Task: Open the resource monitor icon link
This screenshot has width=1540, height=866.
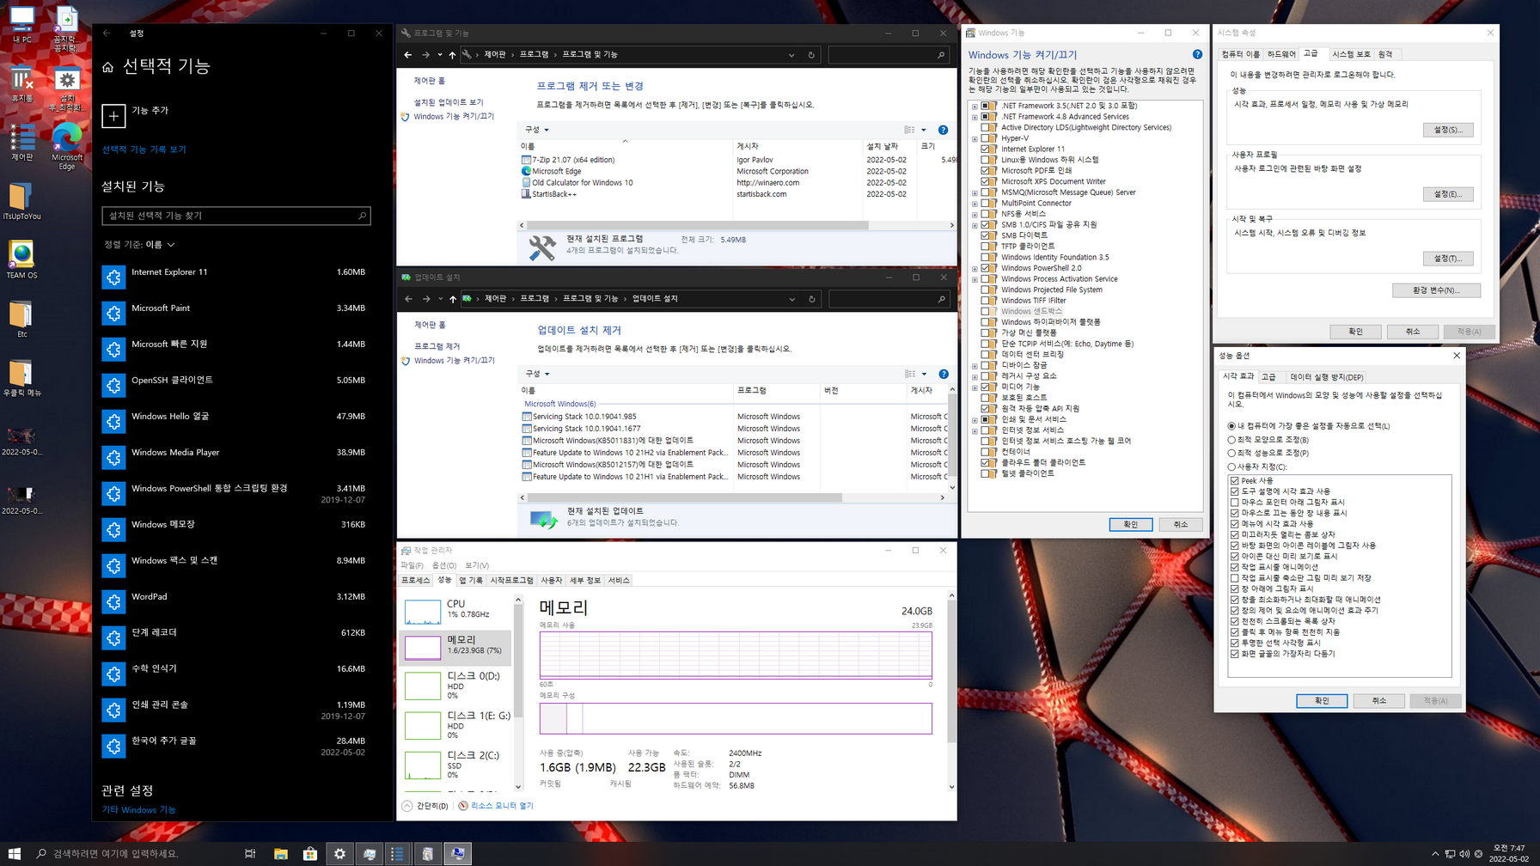Action: pyautogui.click(x=463, y=806)
